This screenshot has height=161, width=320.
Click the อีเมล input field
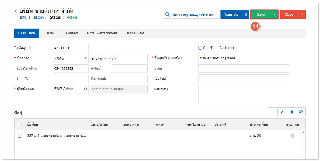[x=244, y=68]
